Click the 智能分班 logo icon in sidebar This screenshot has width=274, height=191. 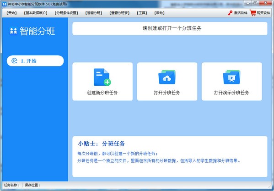click(x=13, y=31)
